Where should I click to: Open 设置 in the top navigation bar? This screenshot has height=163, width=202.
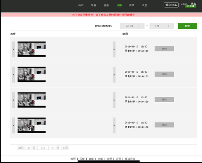144,5
